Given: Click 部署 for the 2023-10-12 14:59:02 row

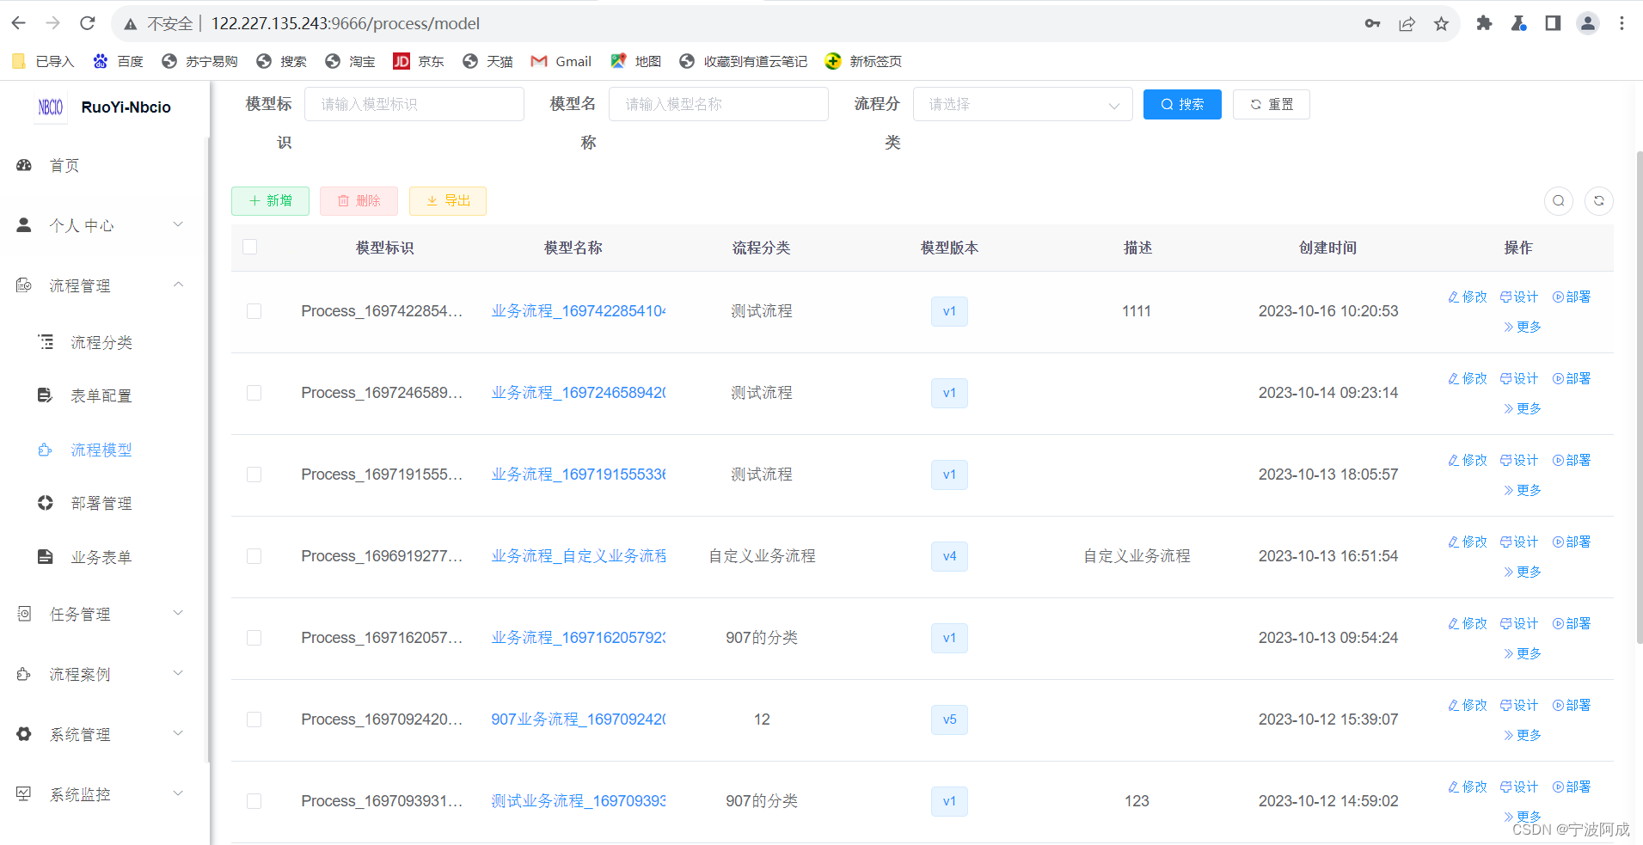Looking at the screenshot, I should pyautogui.click(x=1572, y=787).
